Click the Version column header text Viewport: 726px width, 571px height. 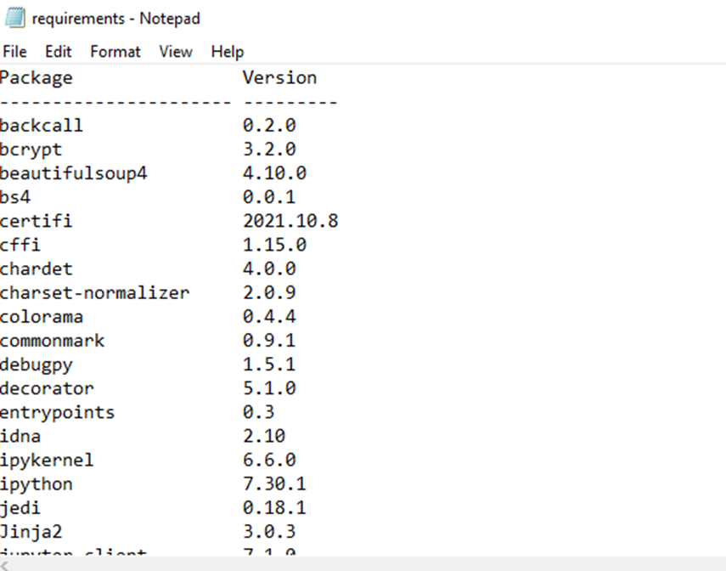point(279,77)
